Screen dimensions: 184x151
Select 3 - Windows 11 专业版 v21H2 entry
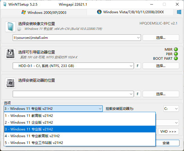tap(80, 129)
